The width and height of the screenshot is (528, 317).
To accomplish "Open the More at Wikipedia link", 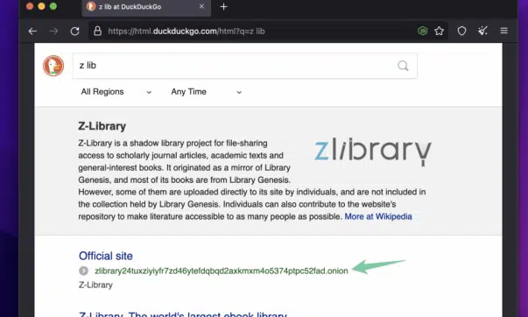I will point(378,216).
